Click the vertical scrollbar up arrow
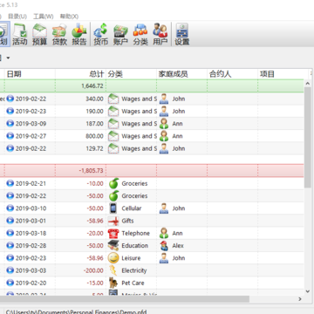Screen dimensions: 314x314 pos(308,84)
